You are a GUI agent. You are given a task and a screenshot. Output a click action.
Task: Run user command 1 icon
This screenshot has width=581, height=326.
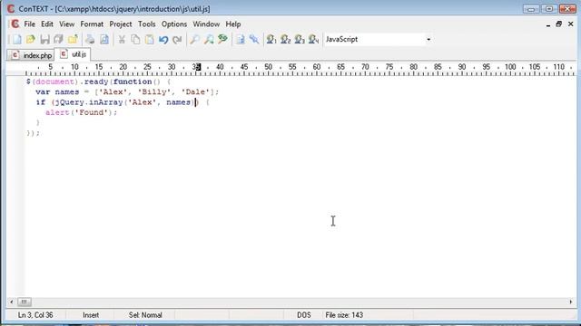tap(271, 39)
